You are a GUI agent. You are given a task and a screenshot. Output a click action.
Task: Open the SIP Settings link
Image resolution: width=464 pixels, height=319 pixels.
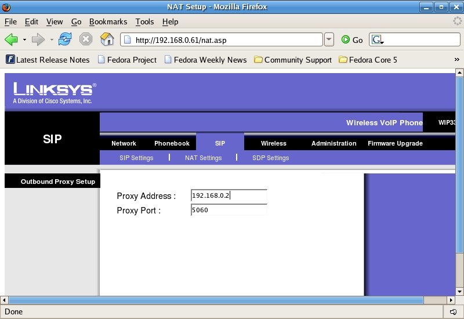[136, 158]
